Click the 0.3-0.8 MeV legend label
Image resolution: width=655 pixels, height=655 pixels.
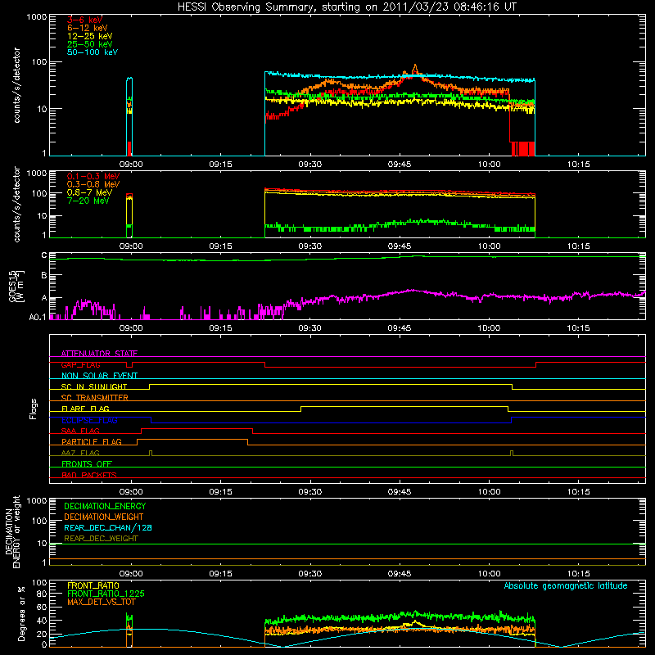pyautogui.click(x=93, y=185)
